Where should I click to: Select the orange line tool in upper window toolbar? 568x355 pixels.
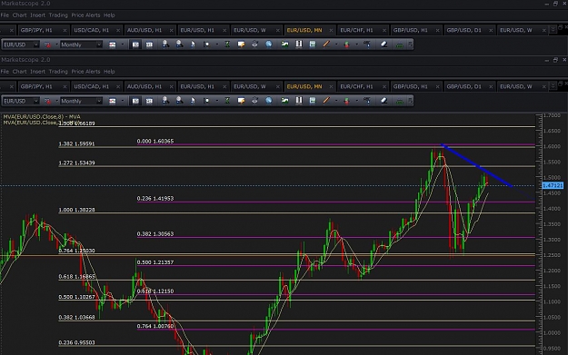click(326, 44)
